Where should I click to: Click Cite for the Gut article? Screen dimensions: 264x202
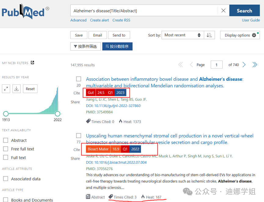[77, 93]
